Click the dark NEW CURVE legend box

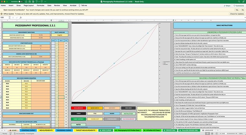128,108
